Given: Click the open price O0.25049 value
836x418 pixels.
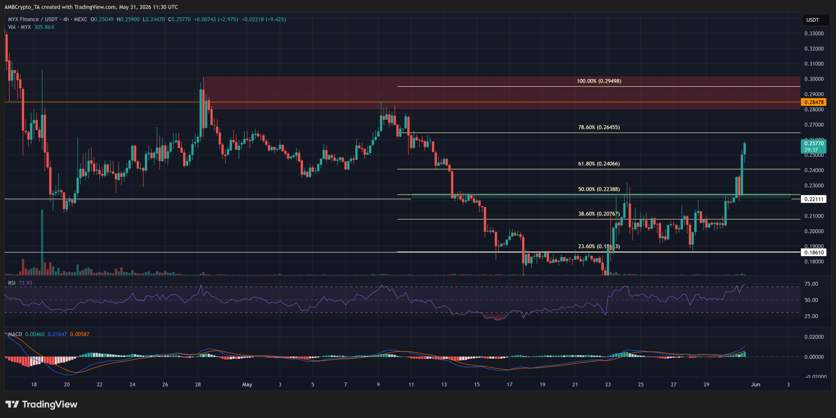Looking at the screenshot, I should (x=102, y=19).
